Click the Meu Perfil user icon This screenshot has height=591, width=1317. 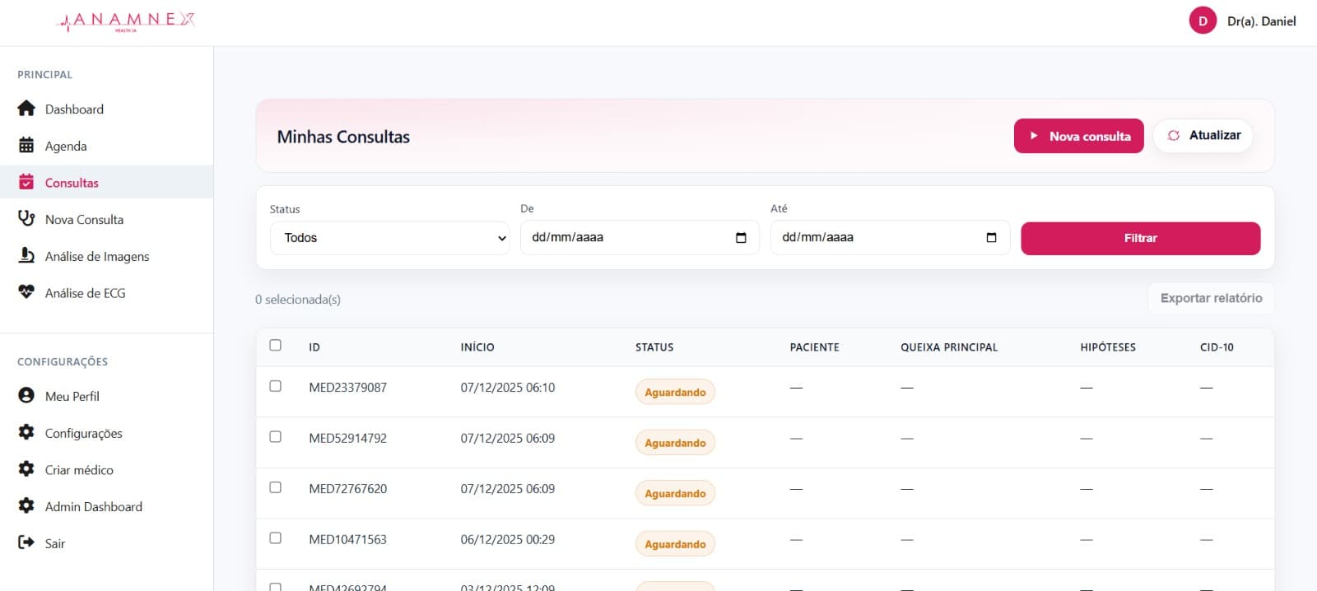26,395
